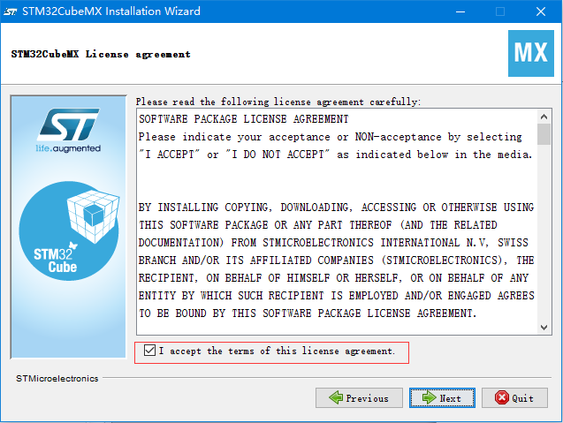
Task: Quit the installation wizard
Action: coord(514,397)
